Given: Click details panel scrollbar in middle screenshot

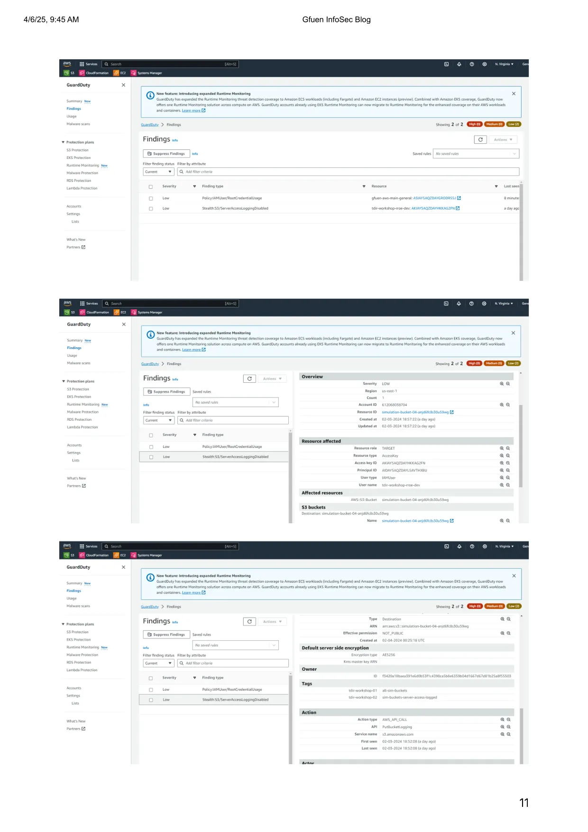Looking at the screenshot, I should (x=521, y=446).
